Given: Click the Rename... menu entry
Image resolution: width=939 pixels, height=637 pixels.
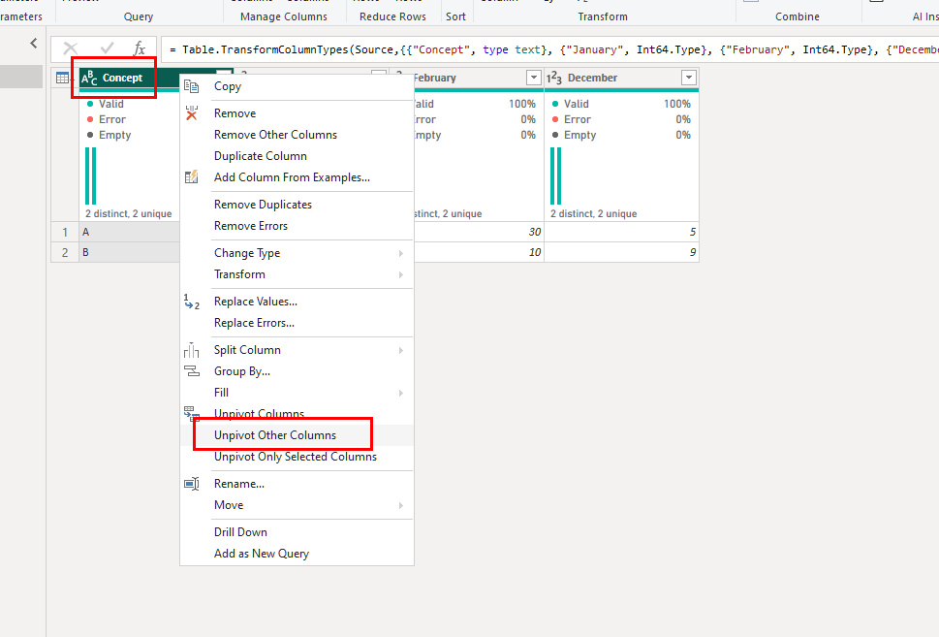Looking at the screenshot, I should pyautogui.click(x=239, y=484).
